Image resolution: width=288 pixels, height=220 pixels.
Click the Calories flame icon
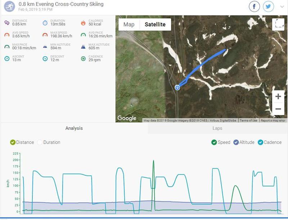(83, 23)
